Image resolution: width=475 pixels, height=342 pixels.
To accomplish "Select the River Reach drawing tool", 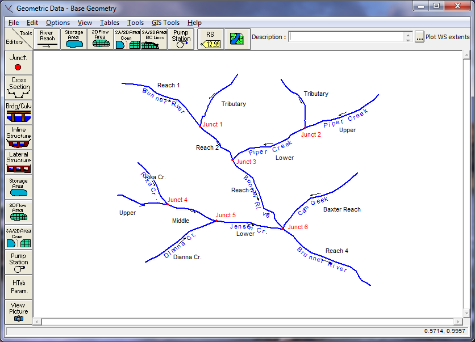I will (47, 39).
